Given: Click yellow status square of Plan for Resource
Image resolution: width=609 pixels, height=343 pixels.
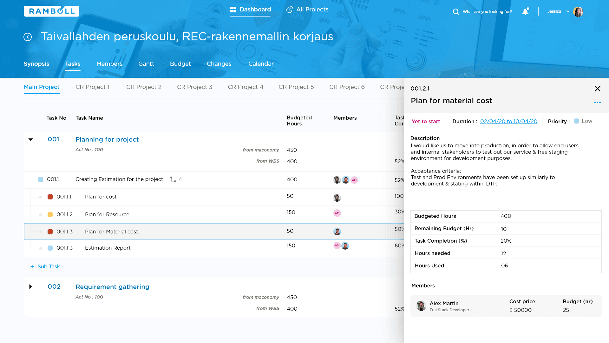Looking at the screenshot, I should pyautogui.click(x=50, y=215).
